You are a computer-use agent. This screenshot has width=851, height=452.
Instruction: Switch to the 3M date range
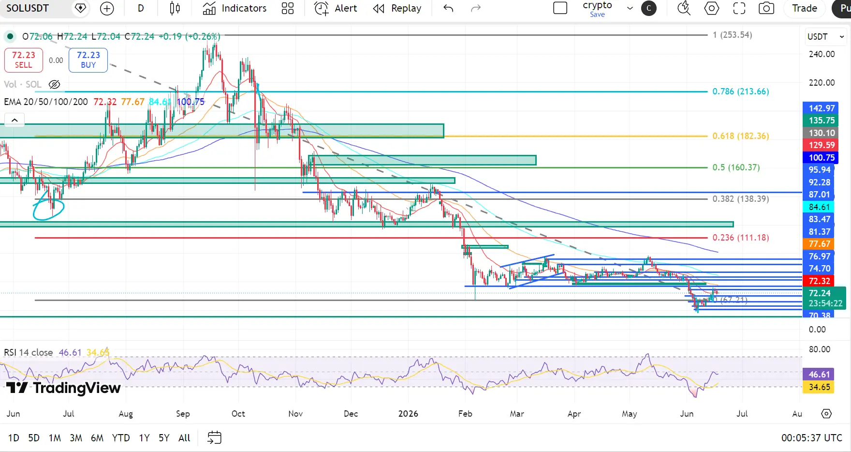point(76,438)
